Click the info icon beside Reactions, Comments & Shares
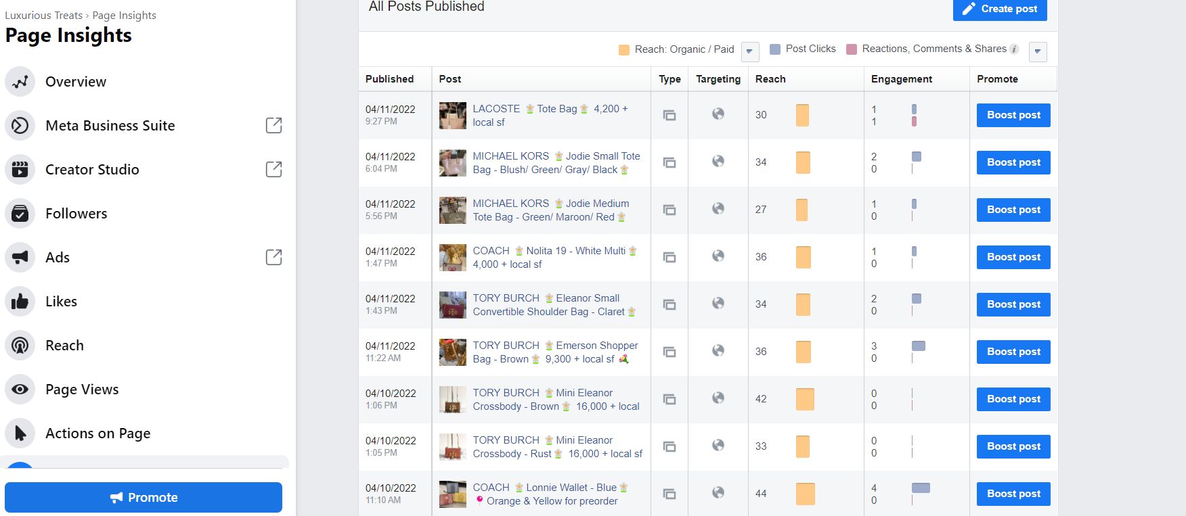 pyautogui.click(x=1014, y=49)
